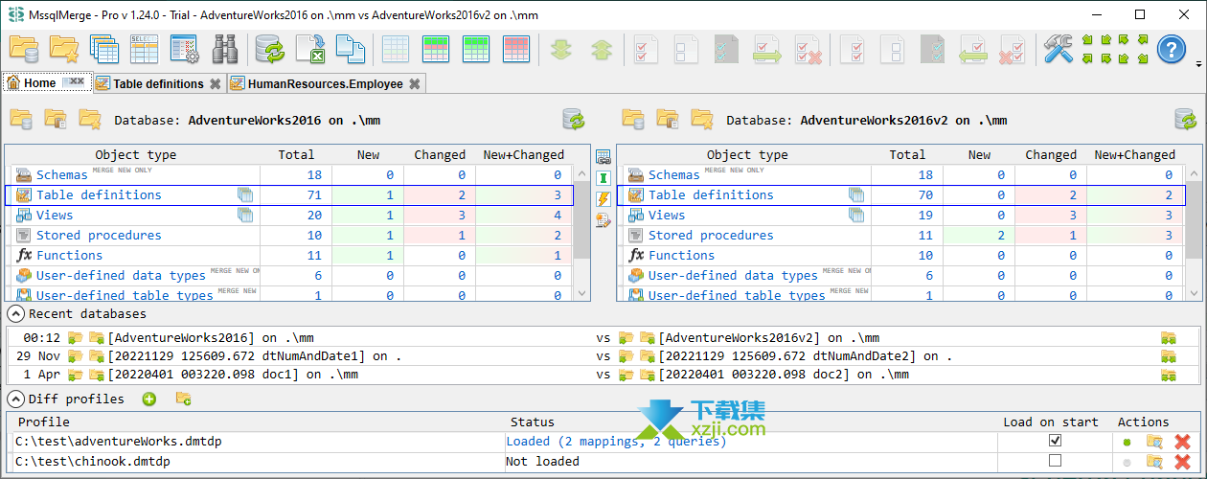This screenshot has height=479, width=1207.
Task: Click the database refresh toolbar icon
Action: [x=270, y=49]
